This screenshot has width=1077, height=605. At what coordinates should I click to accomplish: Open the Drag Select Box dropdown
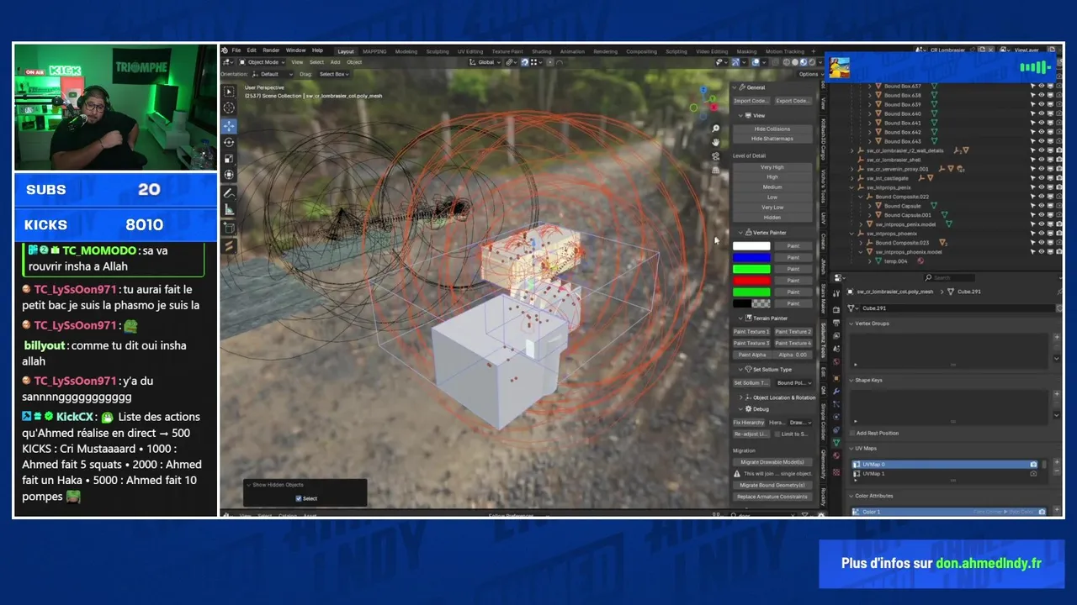point(334,74)
